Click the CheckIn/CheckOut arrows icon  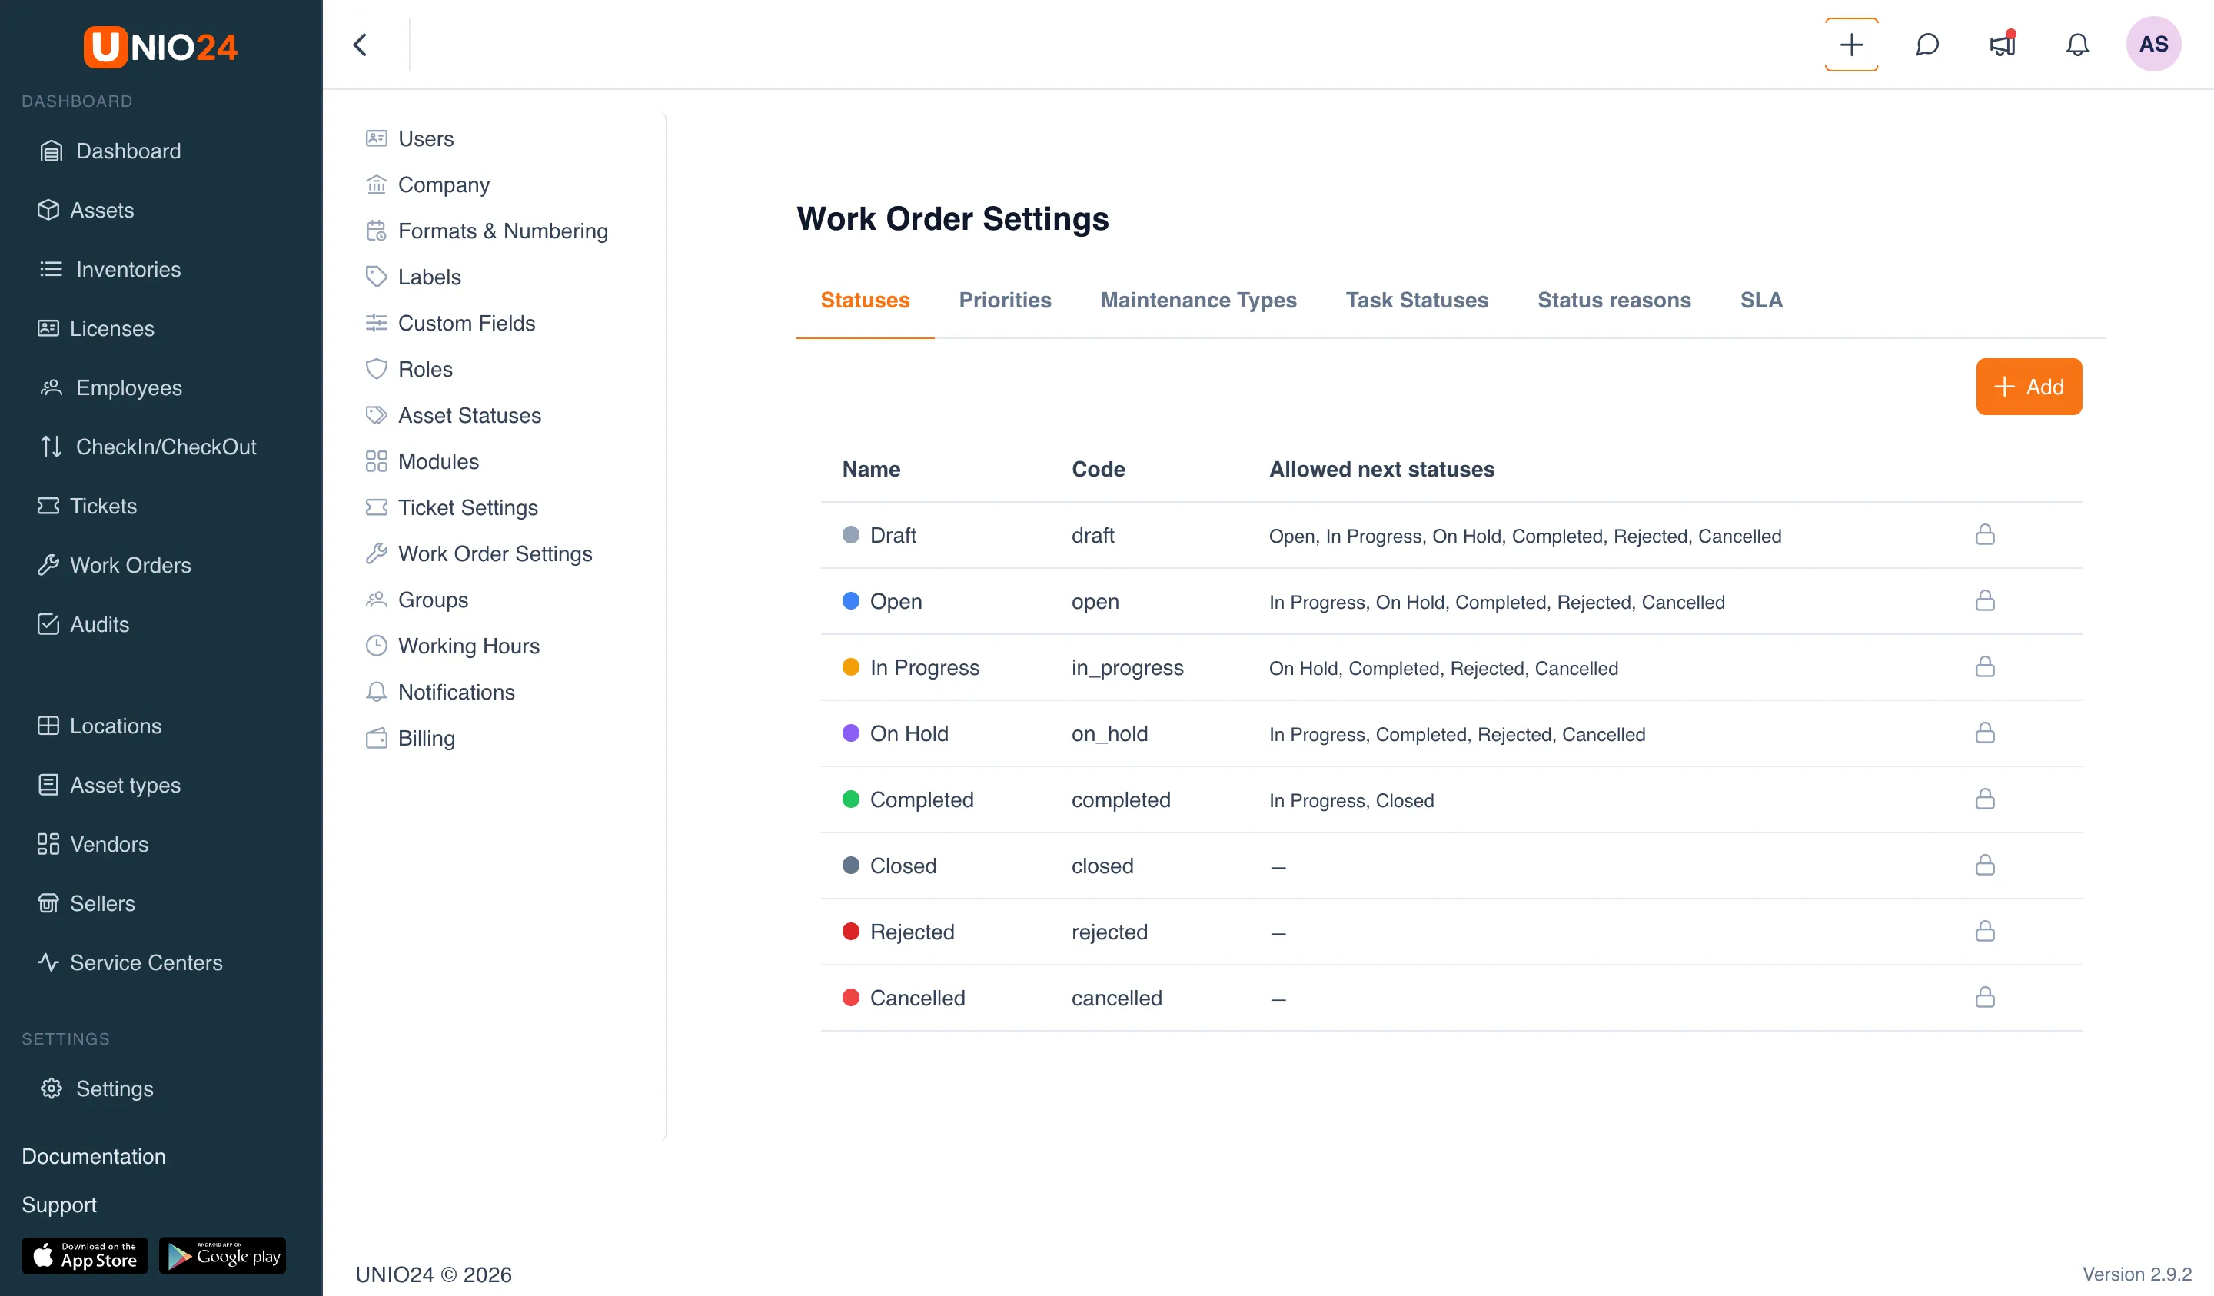(x=51, y=447)
